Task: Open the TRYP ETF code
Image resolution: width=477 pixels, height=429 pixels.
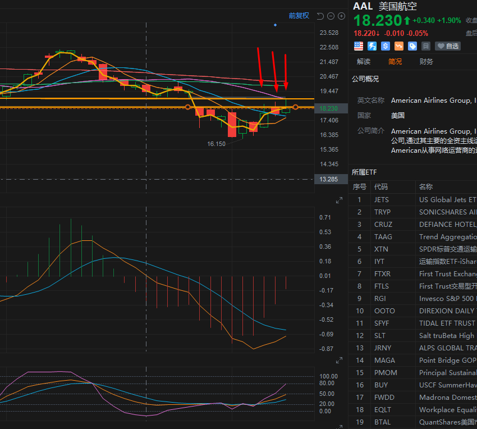Action: click(x=382, y=212)
